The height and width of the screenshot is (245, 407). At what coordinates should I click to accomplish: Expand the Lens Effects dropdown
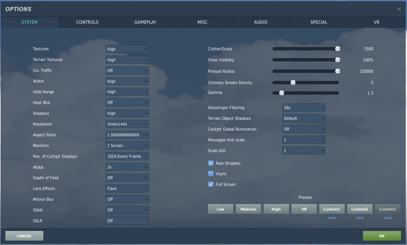click(x=127, y=188)
